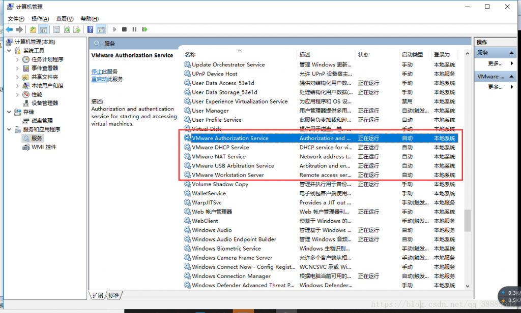Viewport: 521px width, 313px height.
Task: Click the Start service play icon
Action: 114,29
